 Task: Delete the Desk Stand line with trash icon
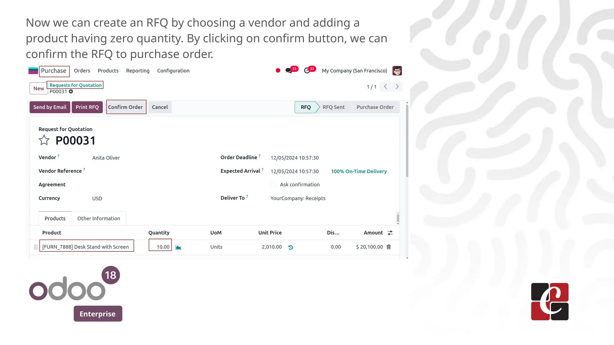coord(389,247)
